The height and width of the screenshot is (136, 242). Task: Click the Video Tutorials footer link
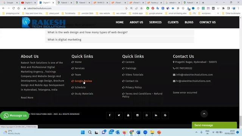point(133,75)
